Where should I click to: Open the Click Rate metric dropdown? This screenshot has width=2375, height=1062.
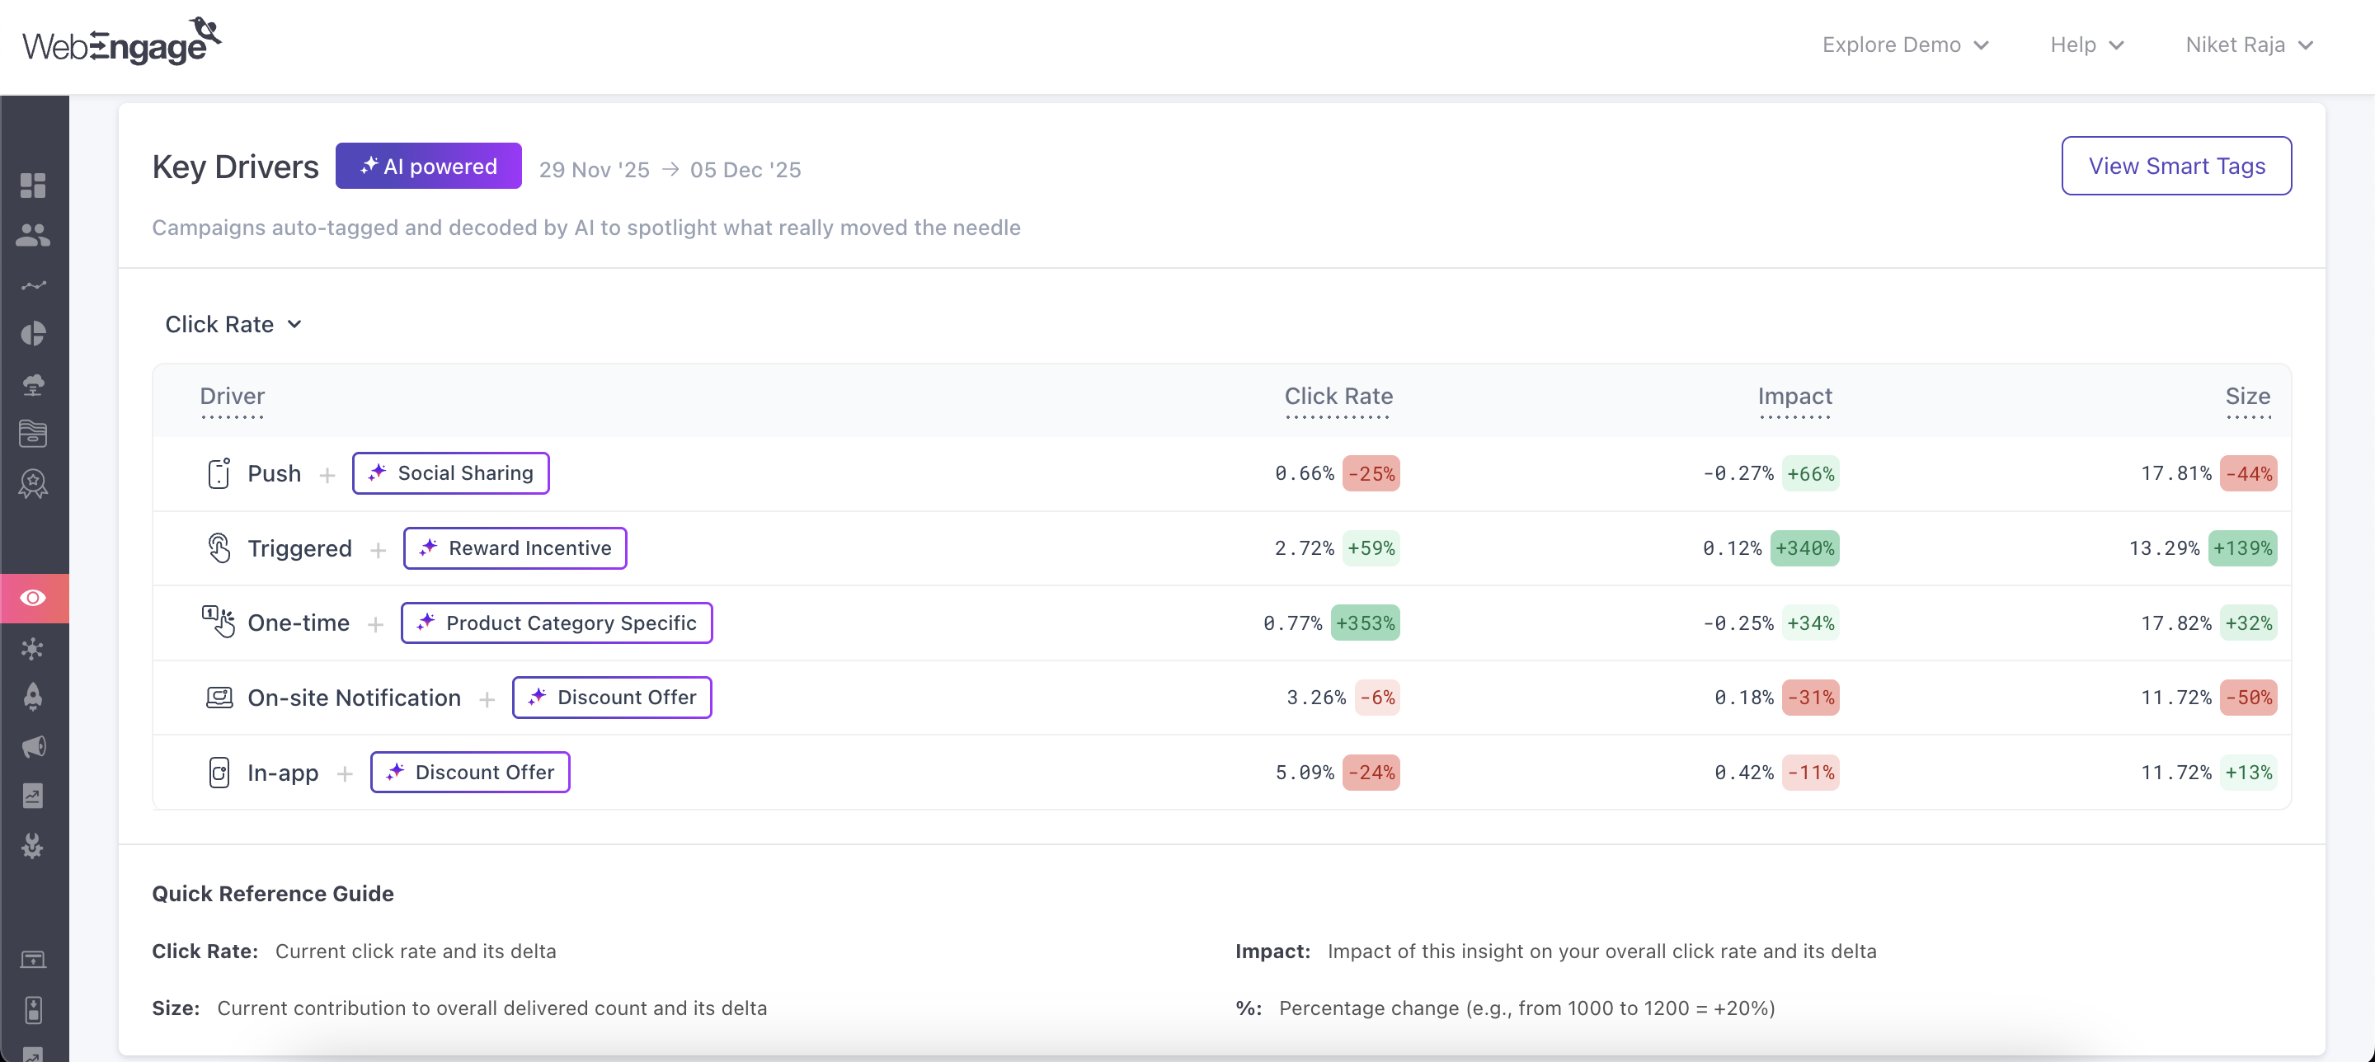click(x=233, y=325)
